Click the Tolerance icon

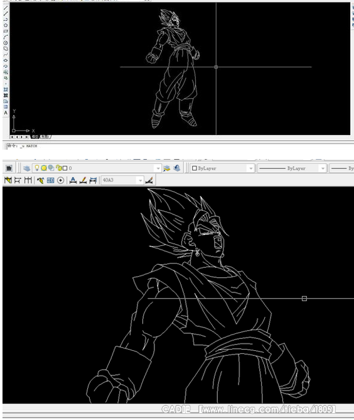tap(51, 180)
